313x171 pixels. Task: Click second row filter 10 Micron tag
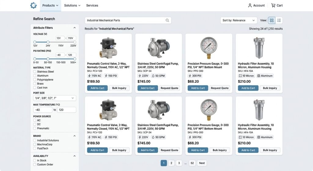(246, 137)
